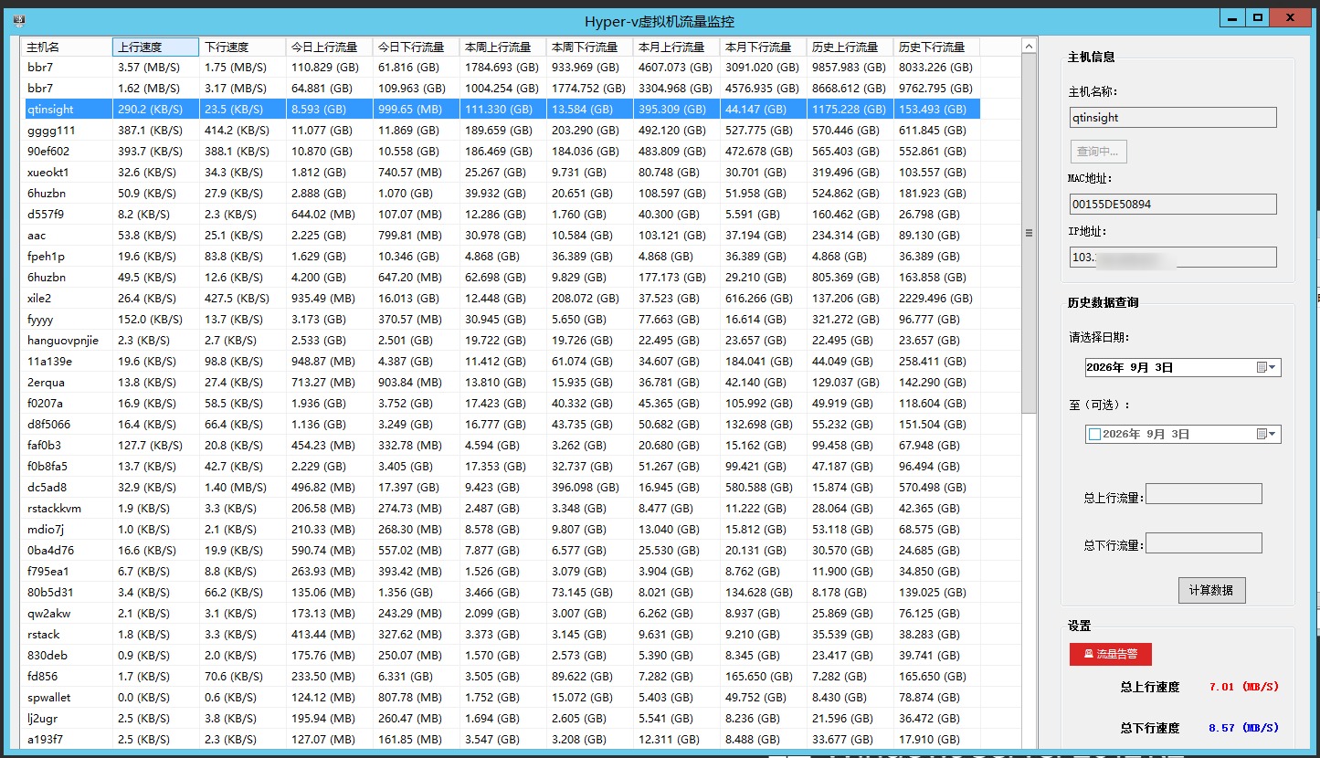1320x758 pixels.
Task: Click the 计算数据 button
Action: (x=1211, y=590)
